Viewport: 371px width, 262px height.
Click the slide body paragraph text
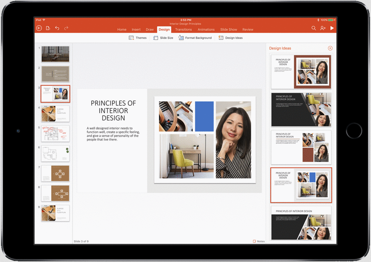[x=113, y=134]
